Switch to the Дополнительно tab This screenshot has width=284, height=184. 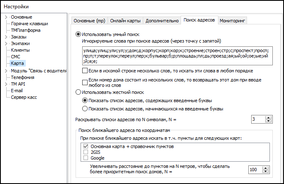[x=162, y=20]
